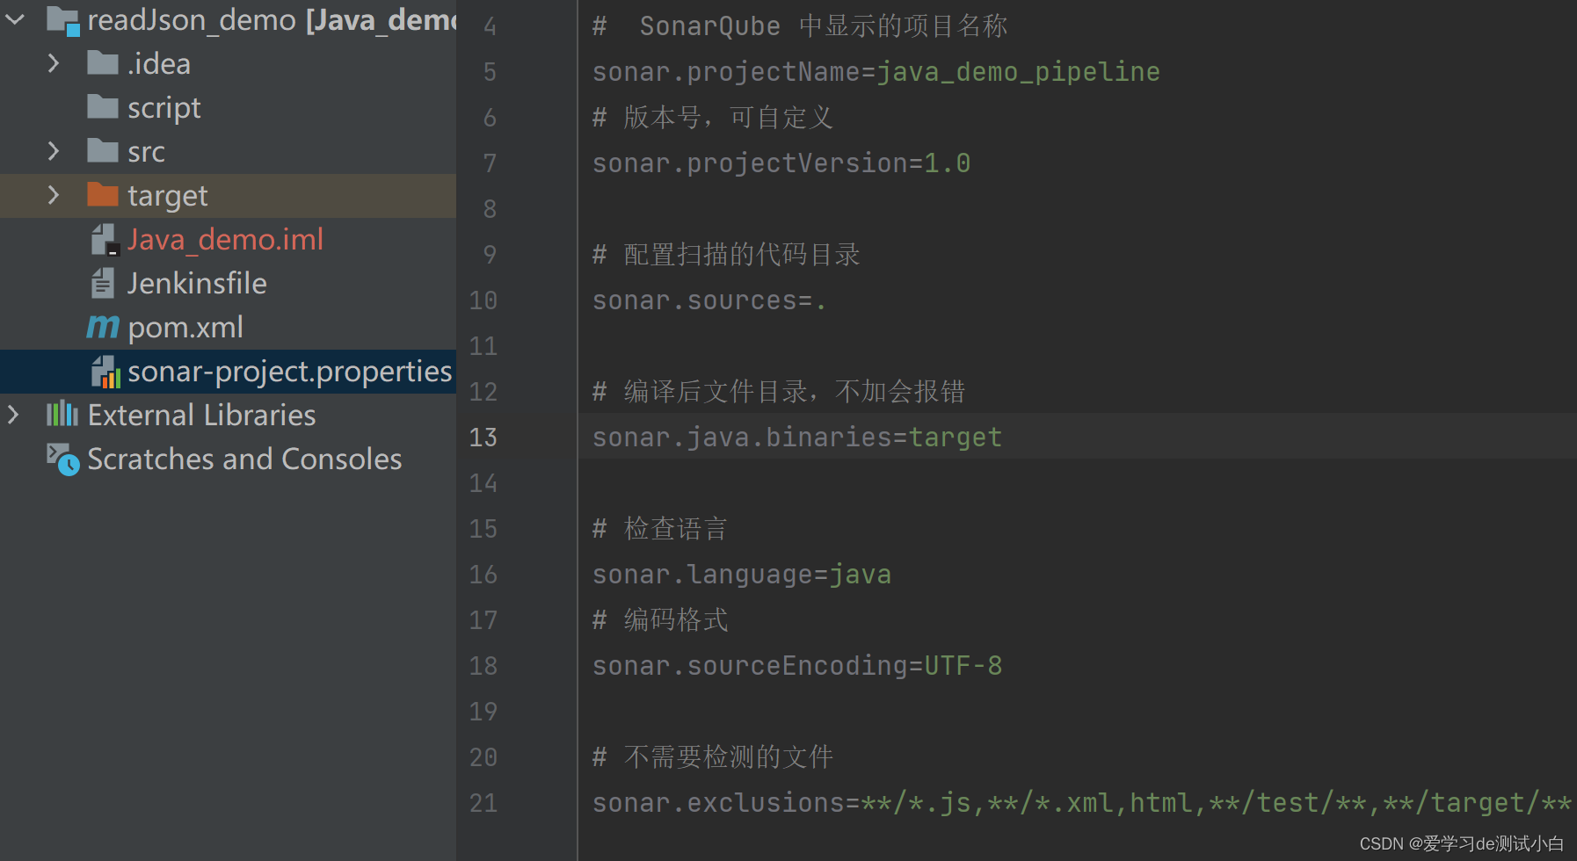
Task: Click the script folder icon
Action: point(103,107)
